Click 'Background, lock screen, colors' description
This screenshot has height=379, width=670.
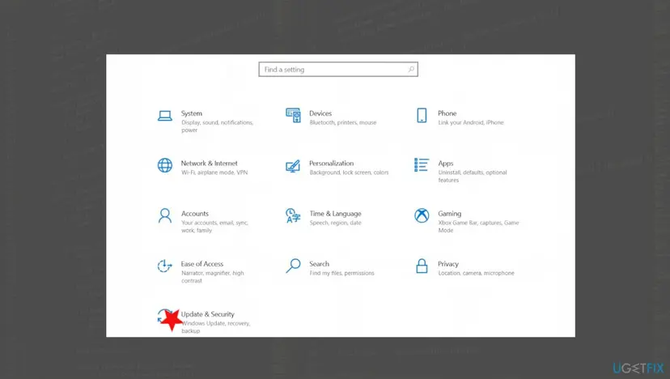tap(349, 172)
